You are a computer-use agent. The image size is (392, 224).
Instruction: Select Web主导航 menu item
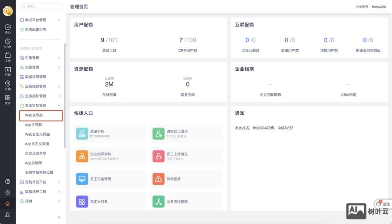[x=41, y=115]
